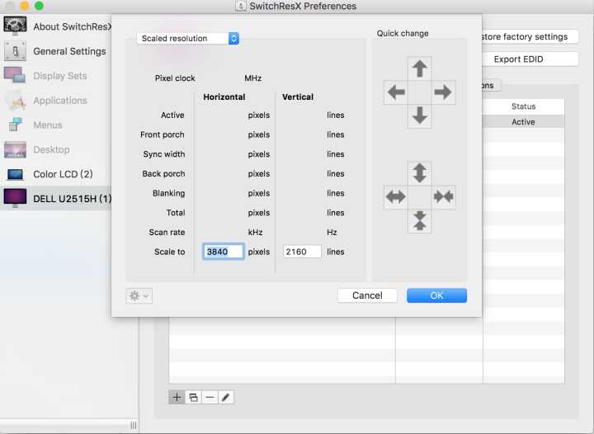Click the move right quick change arrow
594x434 pixels.
[x=443, y=92]
